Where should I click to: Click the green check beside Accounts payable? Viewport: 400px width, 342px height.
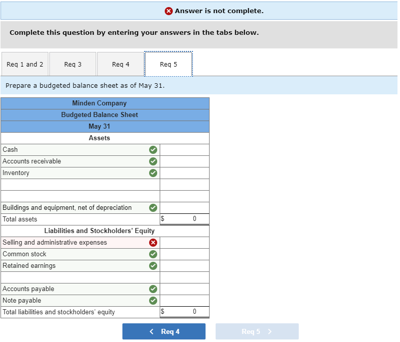pos(153,289)
